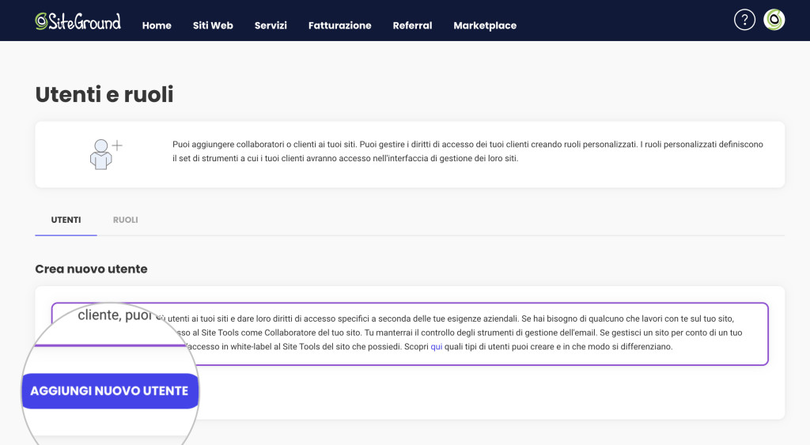
Task: Follow the "qui" link in info box
Action: [x=436, y=347]
